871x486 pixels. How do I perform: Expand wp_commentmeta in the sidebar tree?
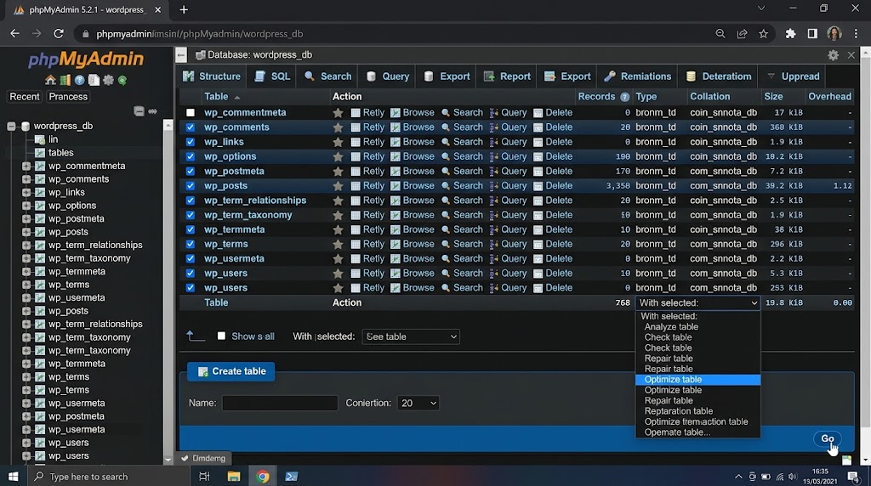click(26, 166)
